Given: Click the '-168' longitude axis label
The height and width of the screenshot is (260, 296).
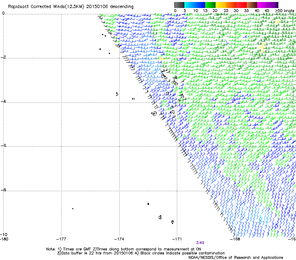Looking at the screenshot, I should [x=235, y=239].
